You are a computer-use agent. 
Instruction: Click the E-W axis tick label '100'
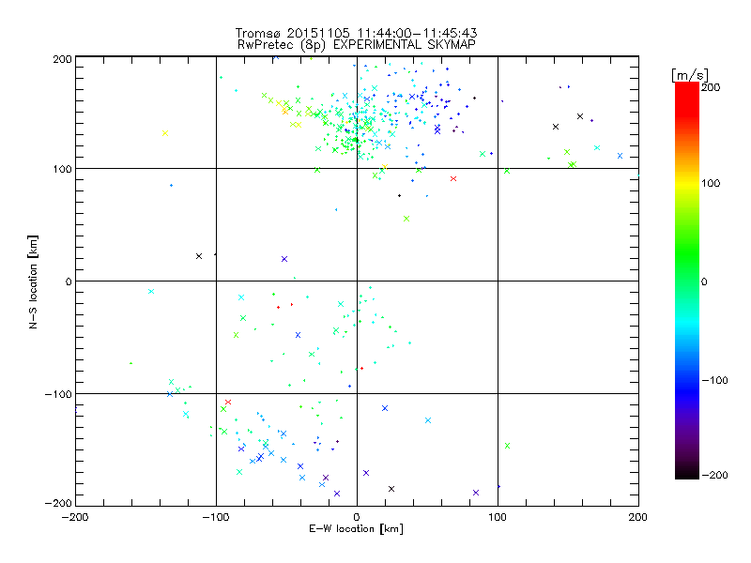[498, 517]
